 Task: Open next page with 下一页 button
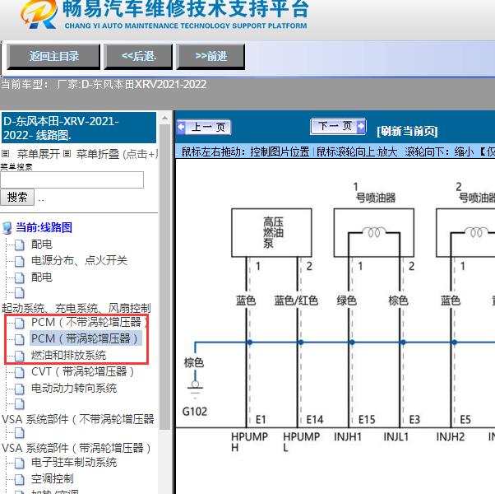point(338,127)
